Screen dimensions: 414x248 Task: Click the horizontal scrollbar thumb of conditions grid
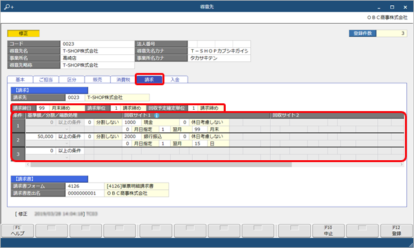161,165
